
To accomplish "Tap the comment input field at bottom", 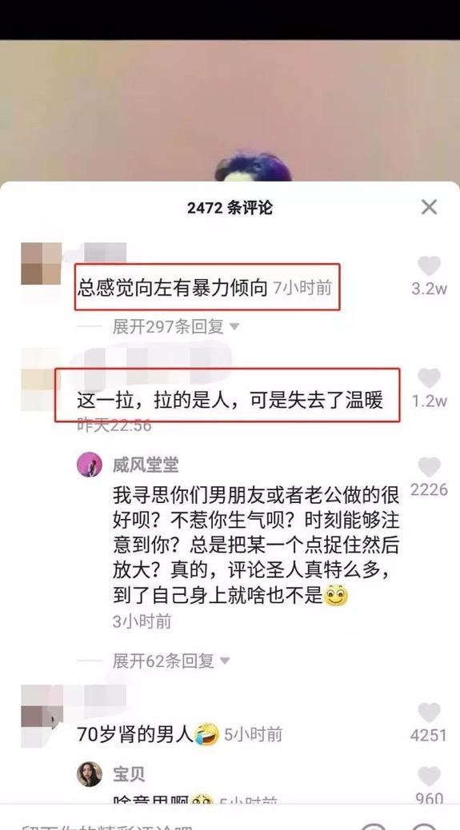I will tap(180, 823).
